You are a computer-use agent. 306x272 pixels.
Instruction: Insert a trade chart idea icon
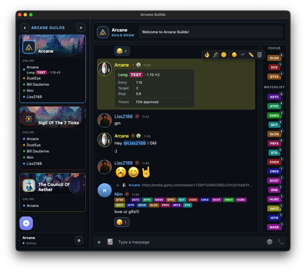coord(110,242)
